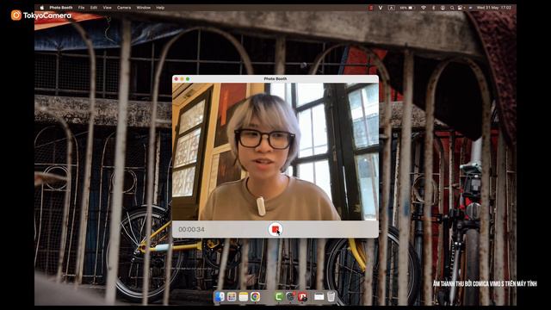Viewport: 551px width, 310px height.
Task: Open the green C app in Dock
Action: coord(279,296)
